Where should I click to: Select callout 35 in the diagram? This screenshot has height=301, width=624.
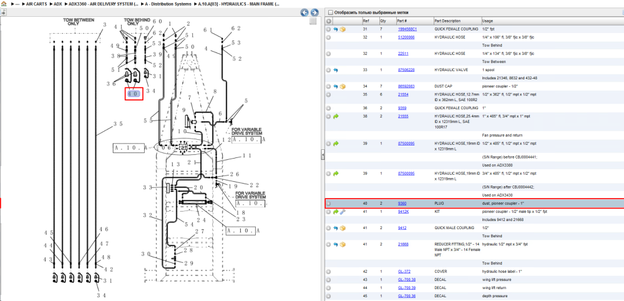(x=117, y=124)
